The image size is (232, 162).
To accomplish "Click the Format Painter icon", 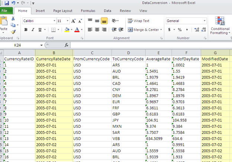I will pyautogui.click(x=13, y=32).
